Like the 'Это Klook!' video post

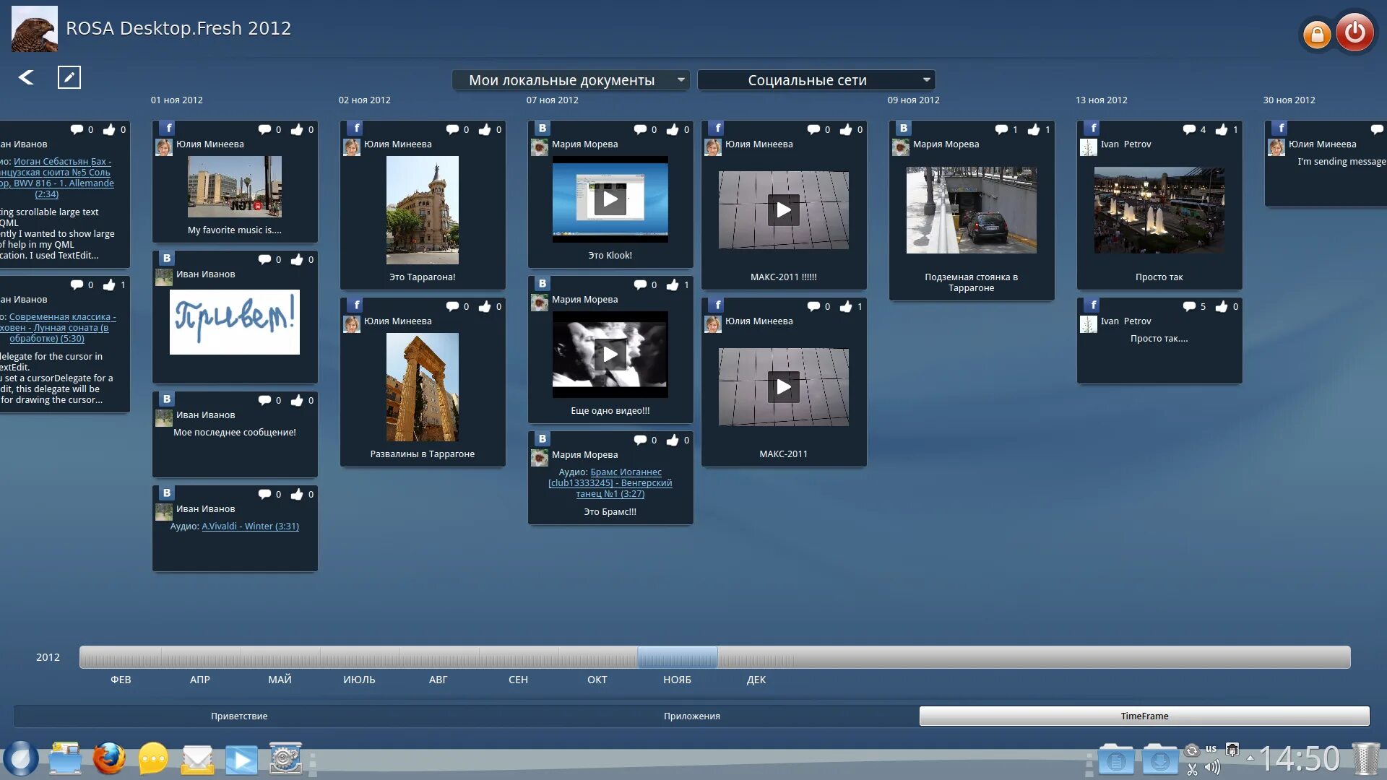point(673,130)
